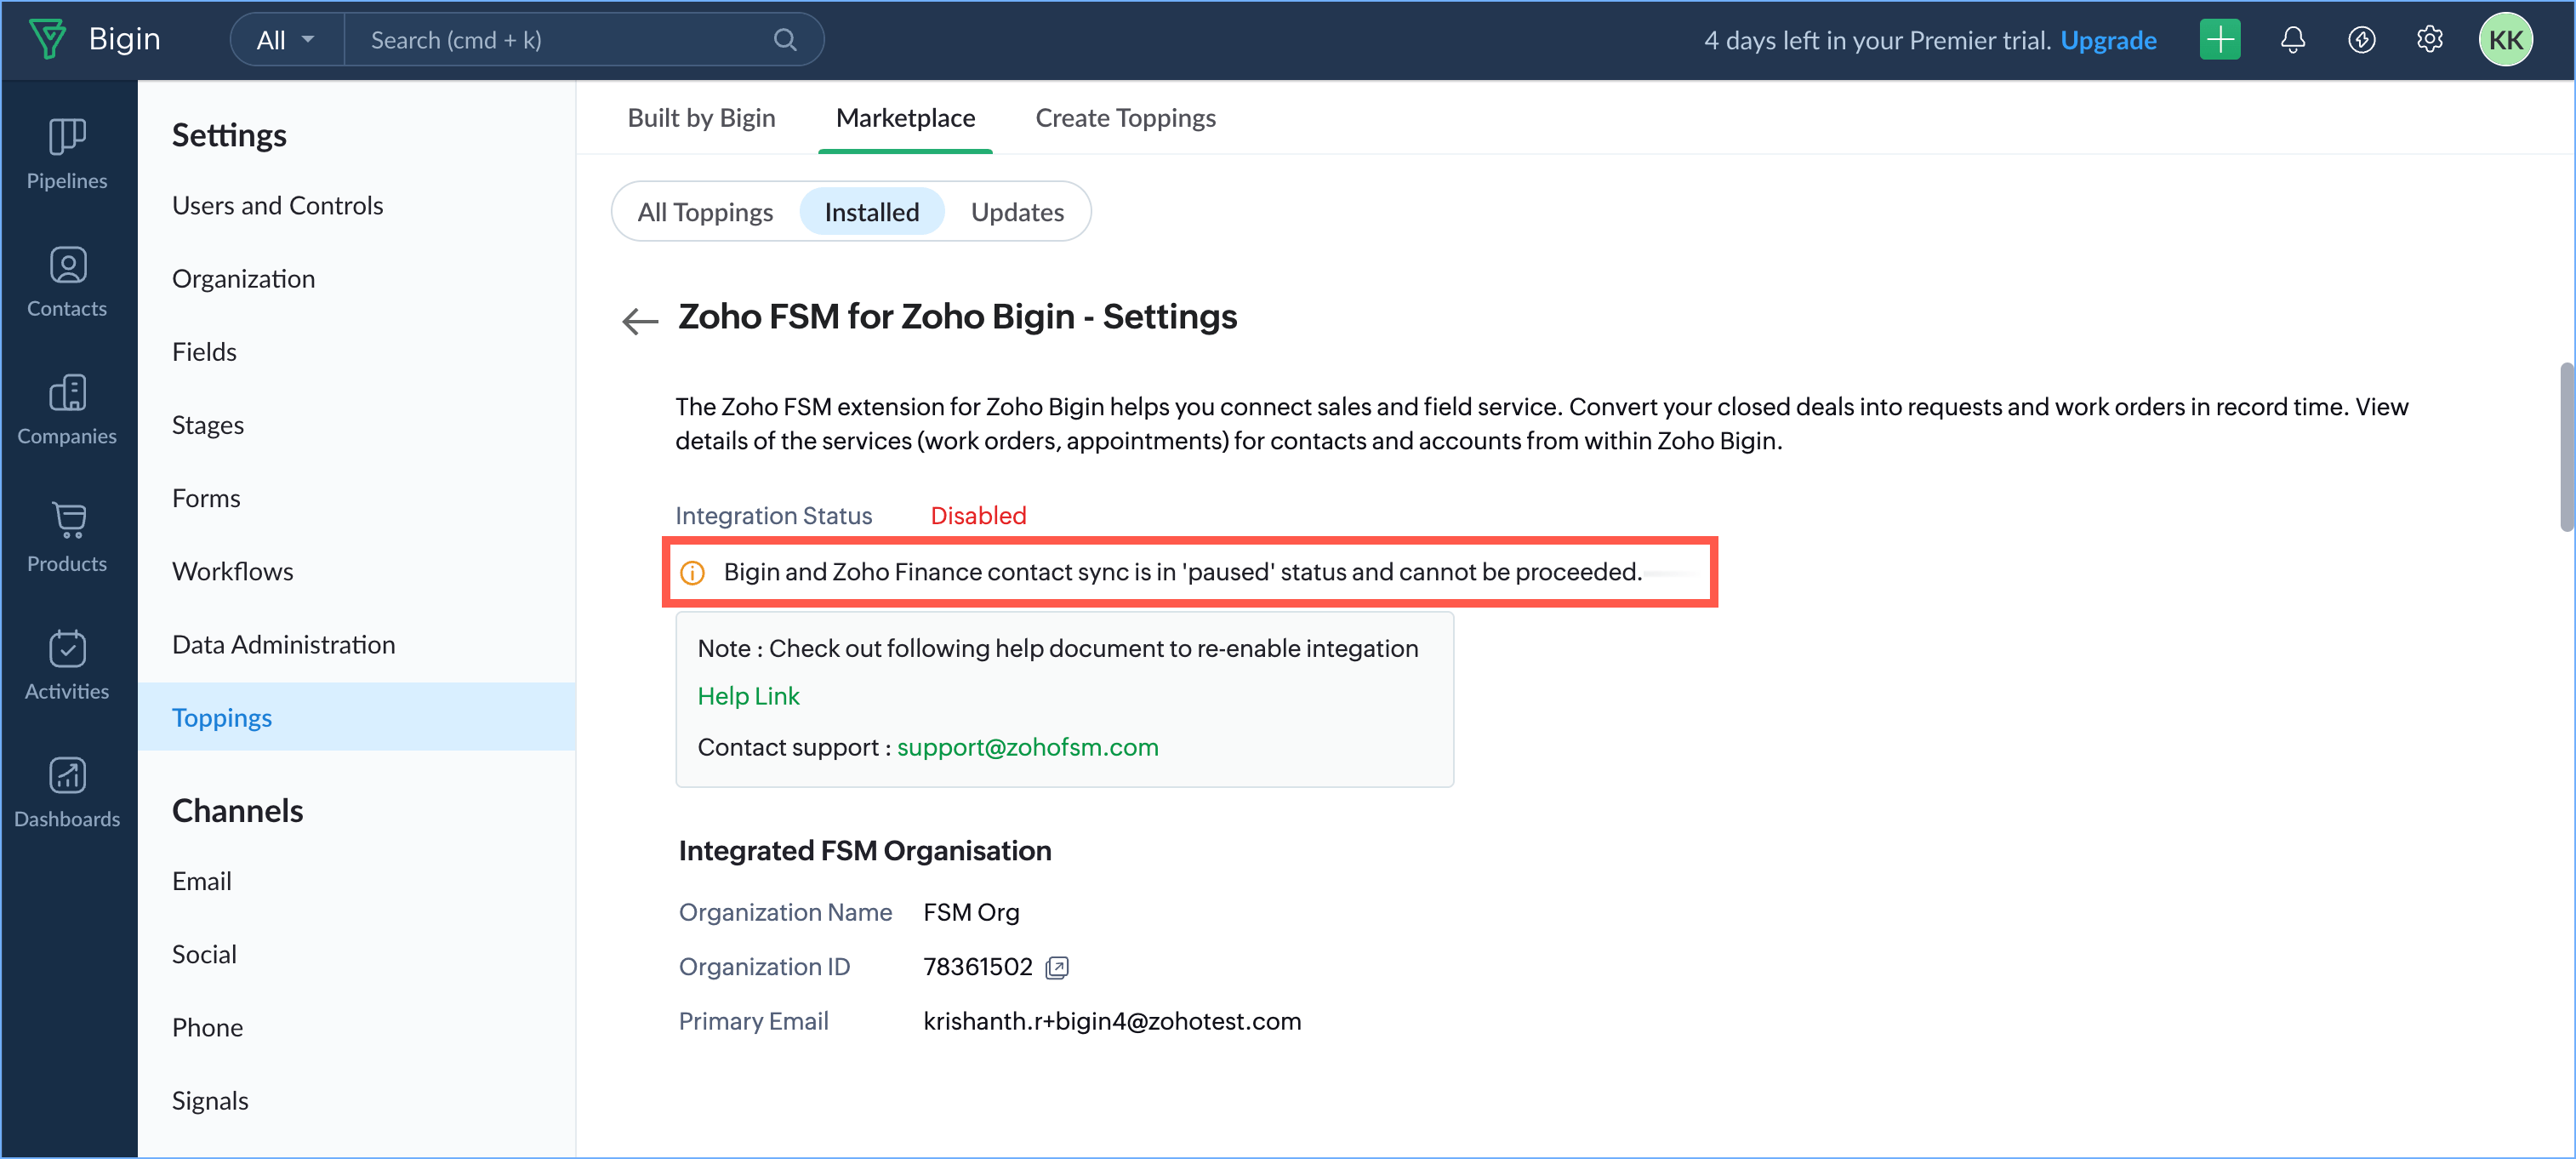Select the All Toppings filter pill

tap(704, 212)
